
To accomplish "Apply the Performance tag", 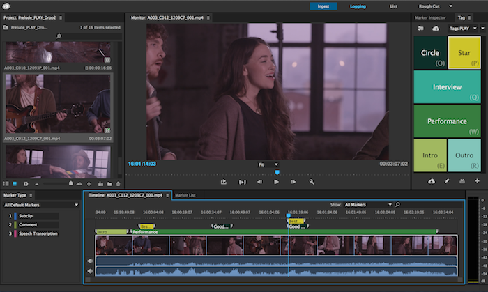I will point(447,121).
